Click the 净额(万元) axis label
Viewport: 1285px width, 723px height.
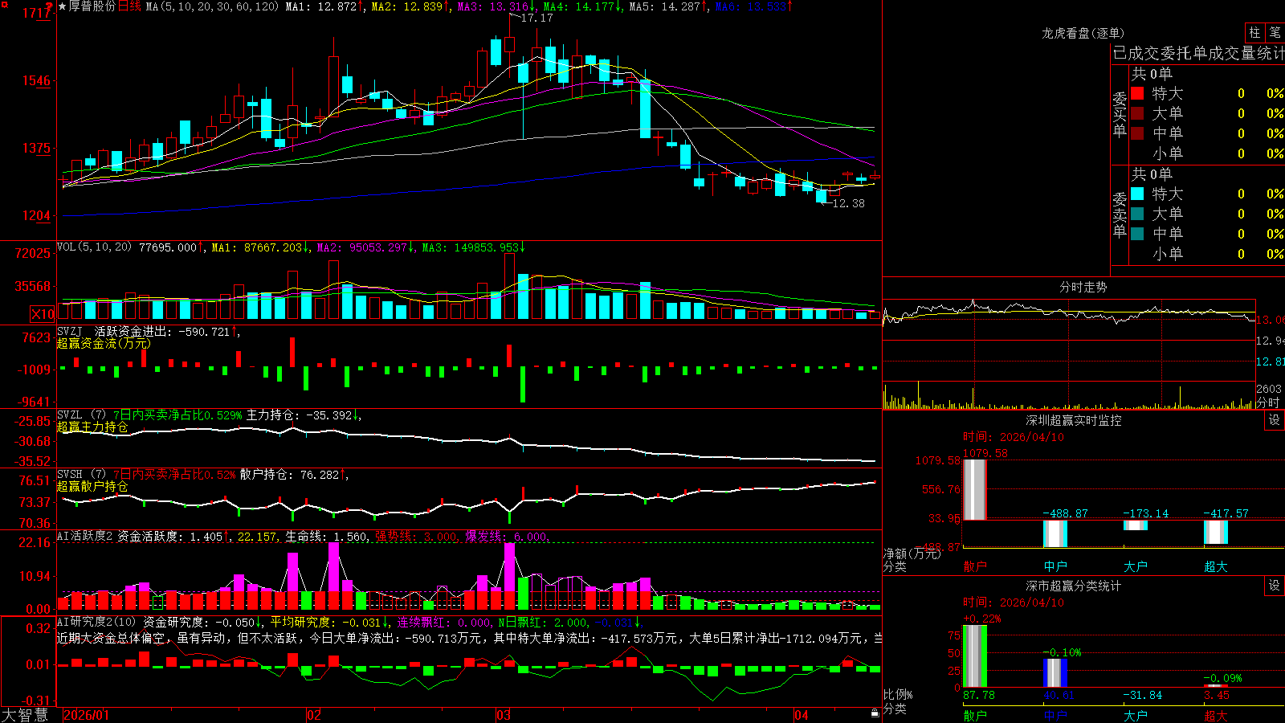912,553
